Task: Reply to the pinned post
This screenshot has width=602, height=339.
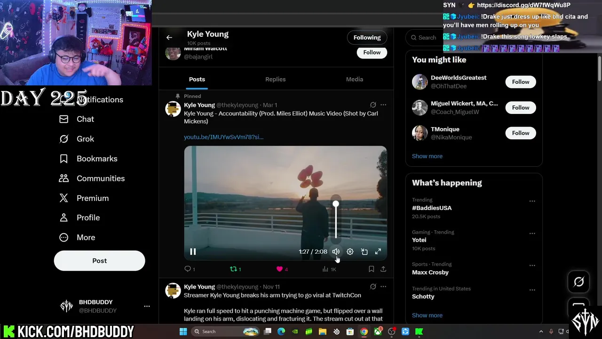Action: [x=189, y=269]
